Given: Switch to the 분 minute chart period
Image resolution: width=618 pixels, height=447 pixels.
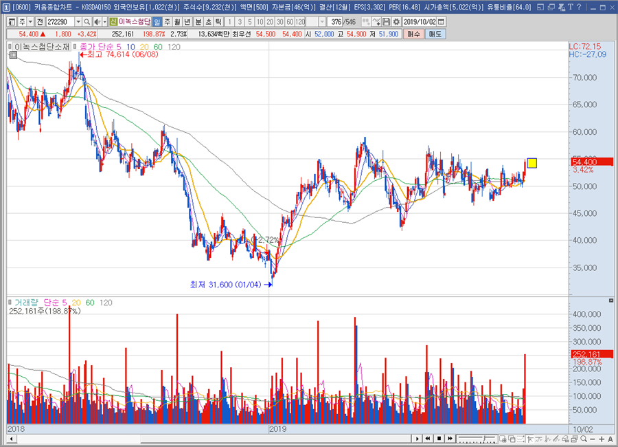Looking at the screenshot, I should (198, 22).
